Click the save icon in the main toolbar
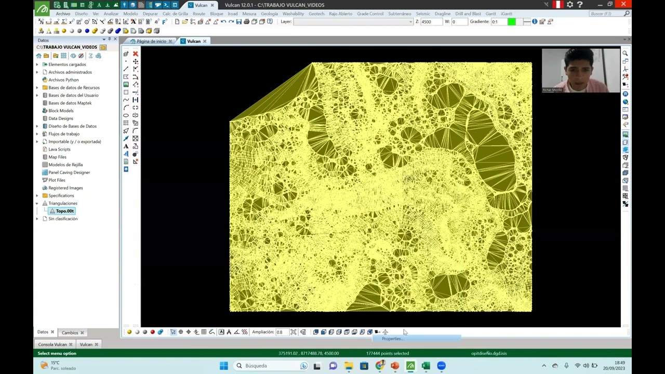 pyautogui.click(x=238, y=22)
